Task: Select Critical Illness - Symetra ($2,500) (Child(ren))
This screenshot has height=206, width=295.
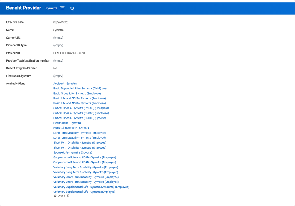Action: point(81,108)
